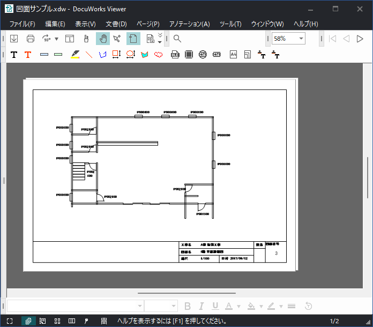Toggle the single page view button
Screen dimensions: 373x327
(x=133, y=39)
